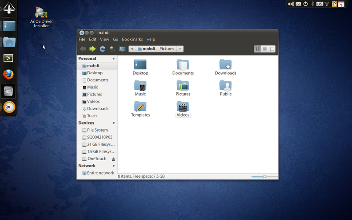This screenshot has height=220, width=352.
Task: Adjust the icon zoom slider
Action: (x=264, y=177)
